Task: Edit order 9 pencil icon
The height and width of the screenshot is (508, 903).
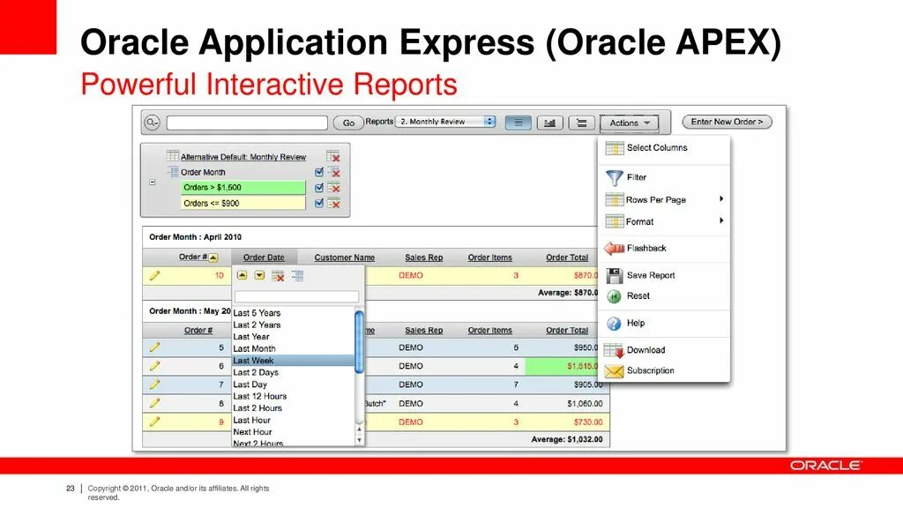Action: pyautogui.click(x=154, y=422)
